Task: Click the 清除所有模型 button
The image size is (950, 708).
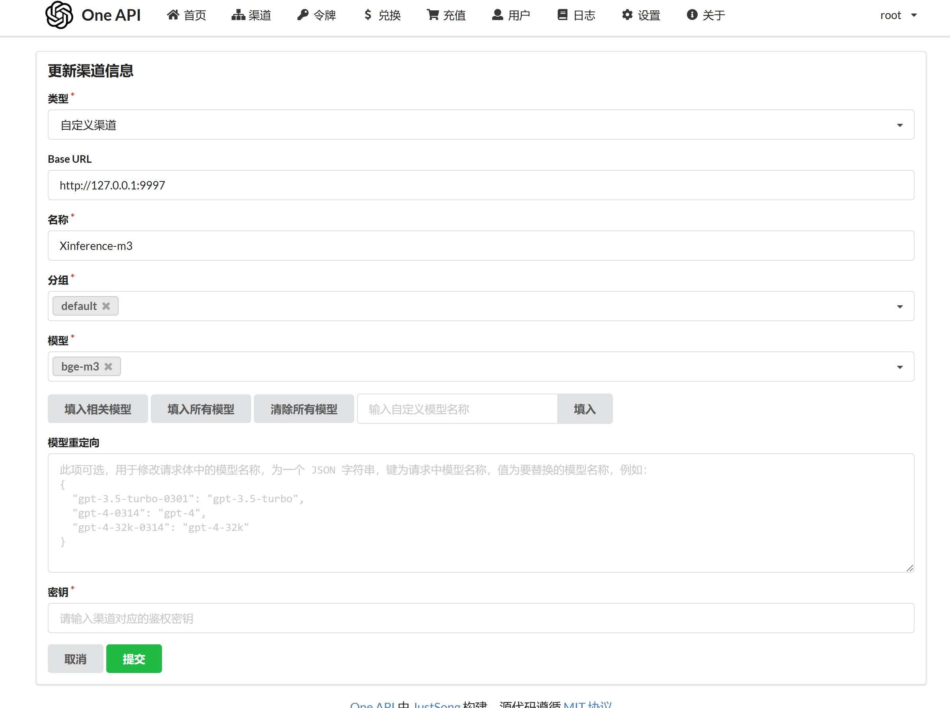Action: coord(304,409)
